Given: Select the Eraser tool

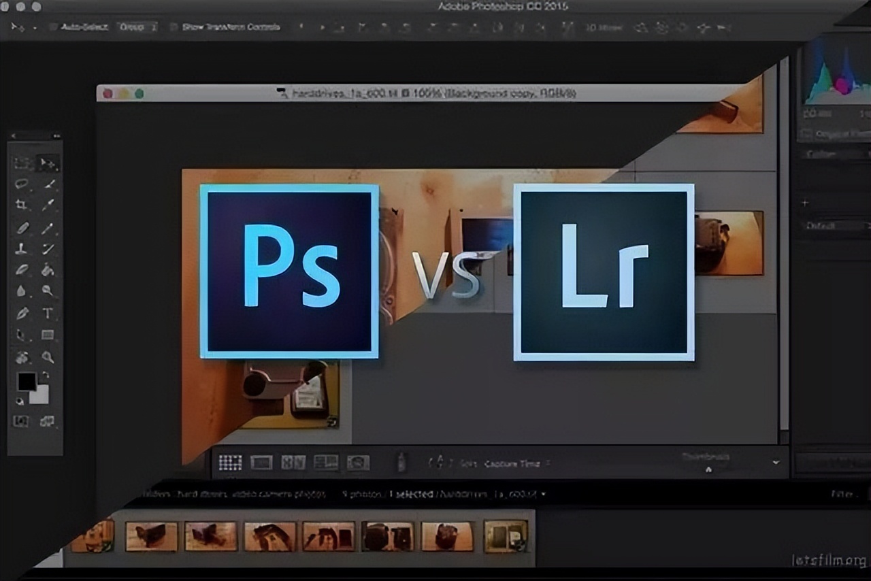Looking at the screenshot, I should point(22,269).
